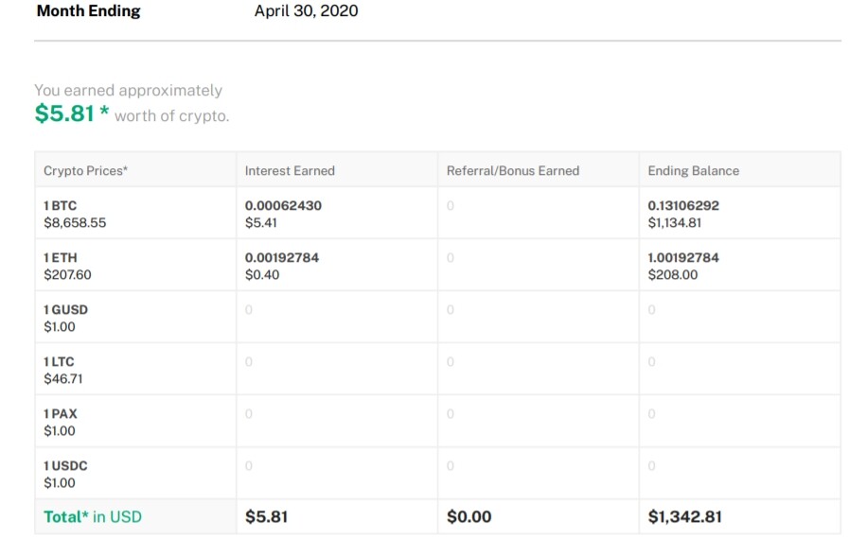
Task: Click the 1 ETH price cell
Action: click(135, 266)
